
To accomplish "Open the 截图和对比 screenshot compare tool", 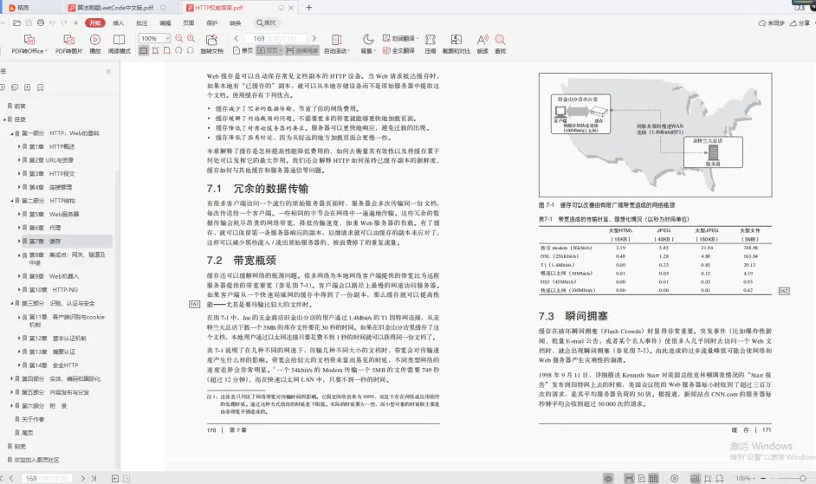I will pos(456,43).
